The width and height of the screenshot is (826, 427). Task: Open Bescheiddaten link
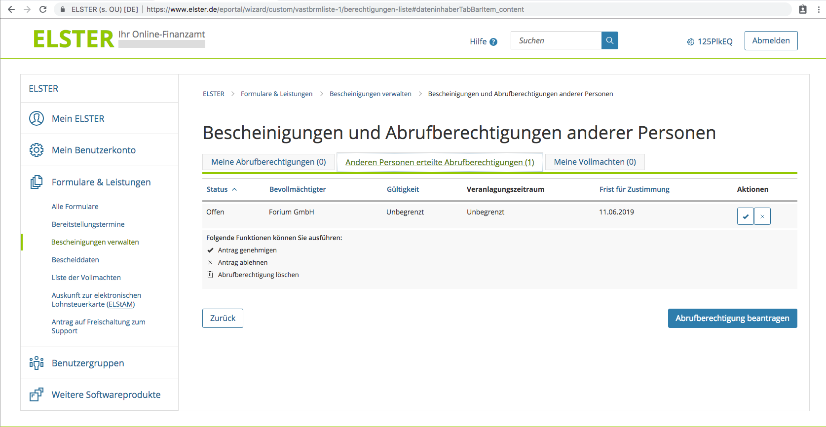coord(75,260)
